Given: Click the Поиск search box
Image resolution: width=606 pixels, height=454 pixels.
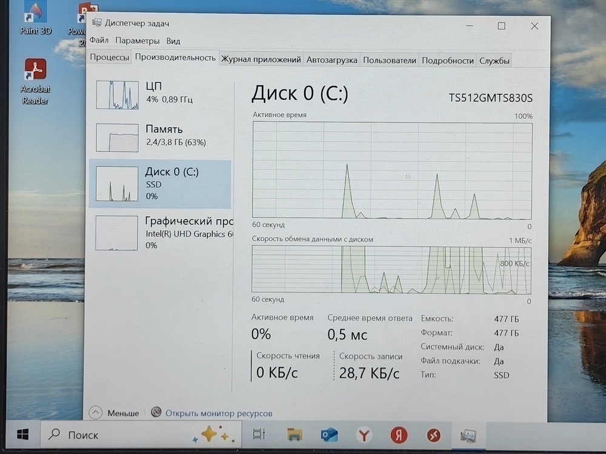Looking at the screenshot, I should point(85,435).
